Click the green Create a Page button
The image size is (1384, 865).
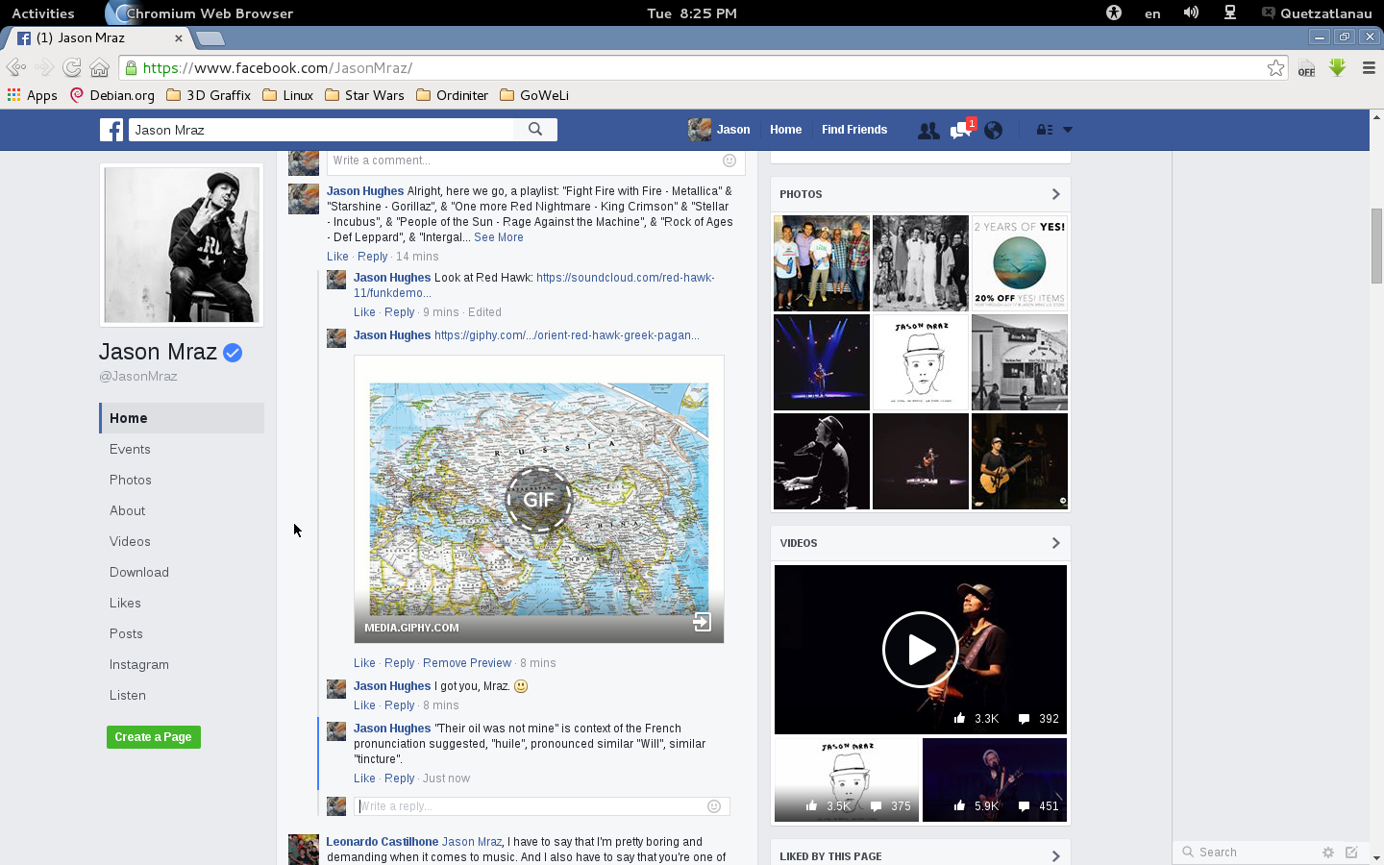154,737
